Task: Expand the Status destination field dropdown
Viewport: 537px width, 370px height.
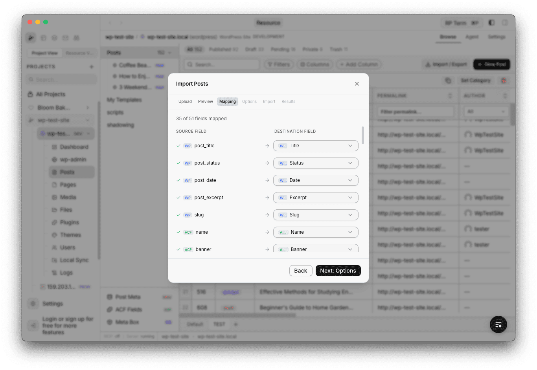Action: click(316, 163)
